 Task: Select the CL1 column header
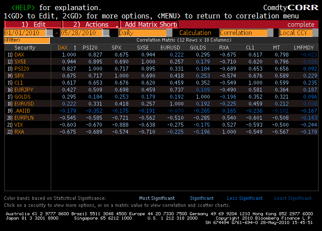(x=250, y=48)
